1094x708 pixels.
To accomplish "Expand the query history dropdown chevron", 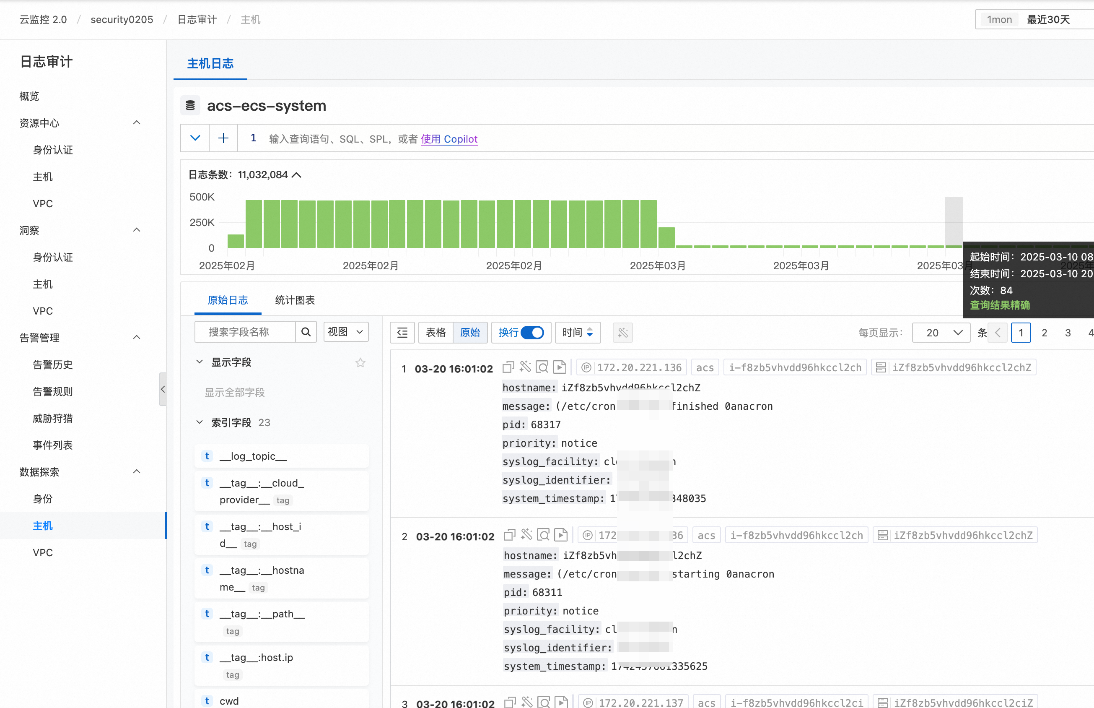I will pyautogui.click(x=195, y=138).
